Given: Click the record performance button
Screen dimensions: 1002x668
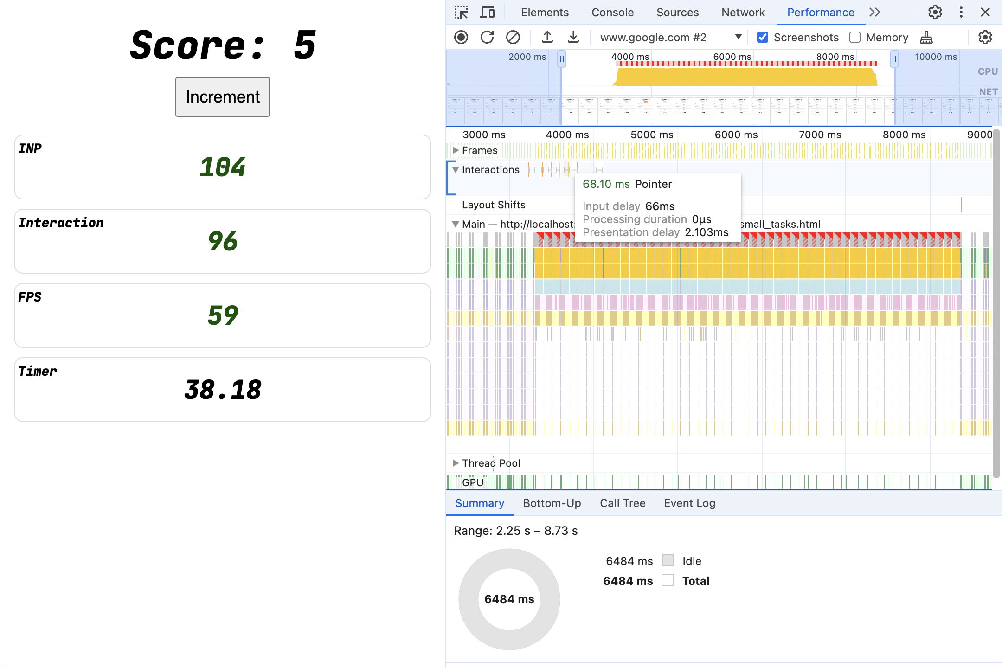Looking at the screenshot, I should (462, 37).
